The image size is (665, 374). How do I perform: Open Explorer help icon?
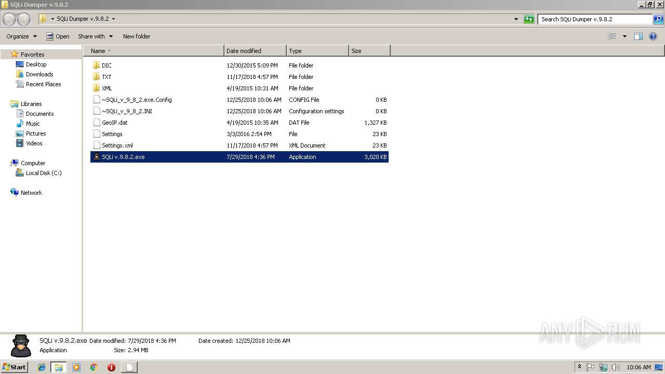coord(653,36)
